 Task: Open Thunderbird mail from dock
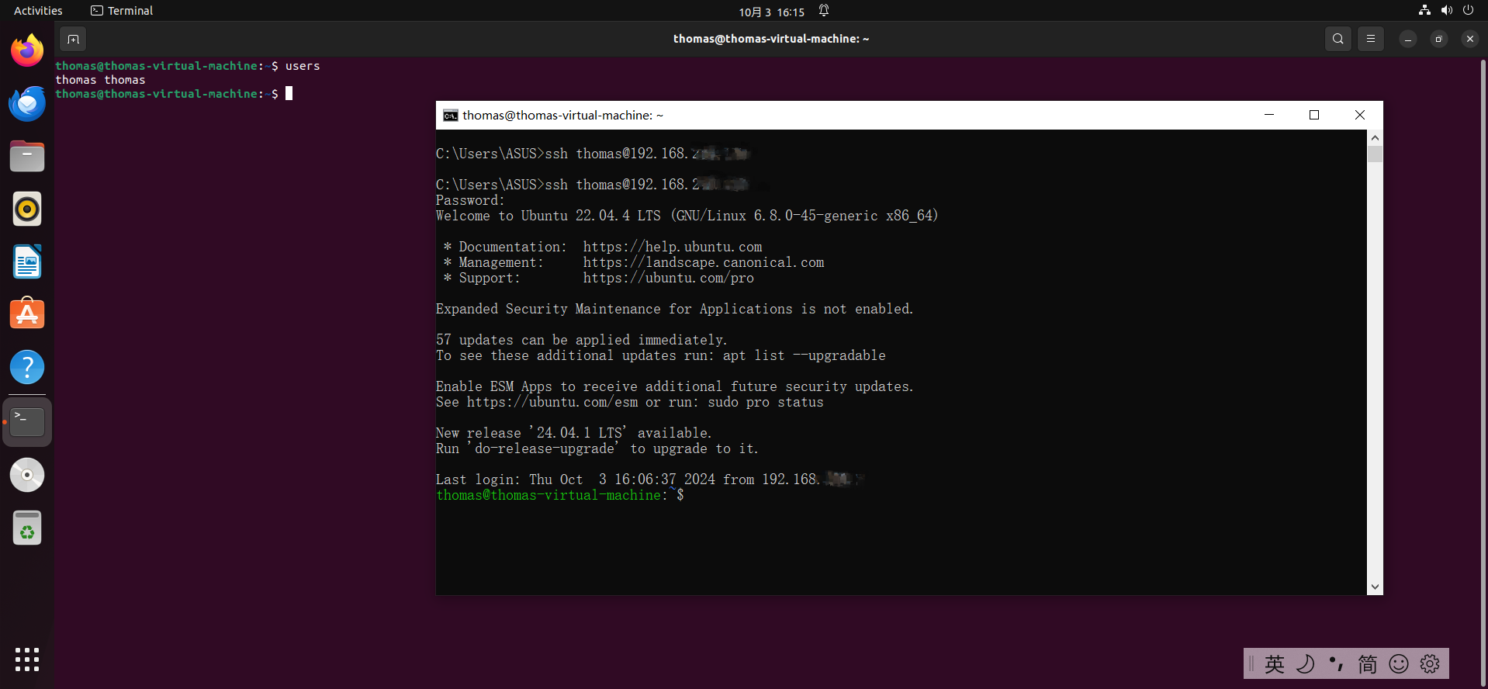(27, 104)
